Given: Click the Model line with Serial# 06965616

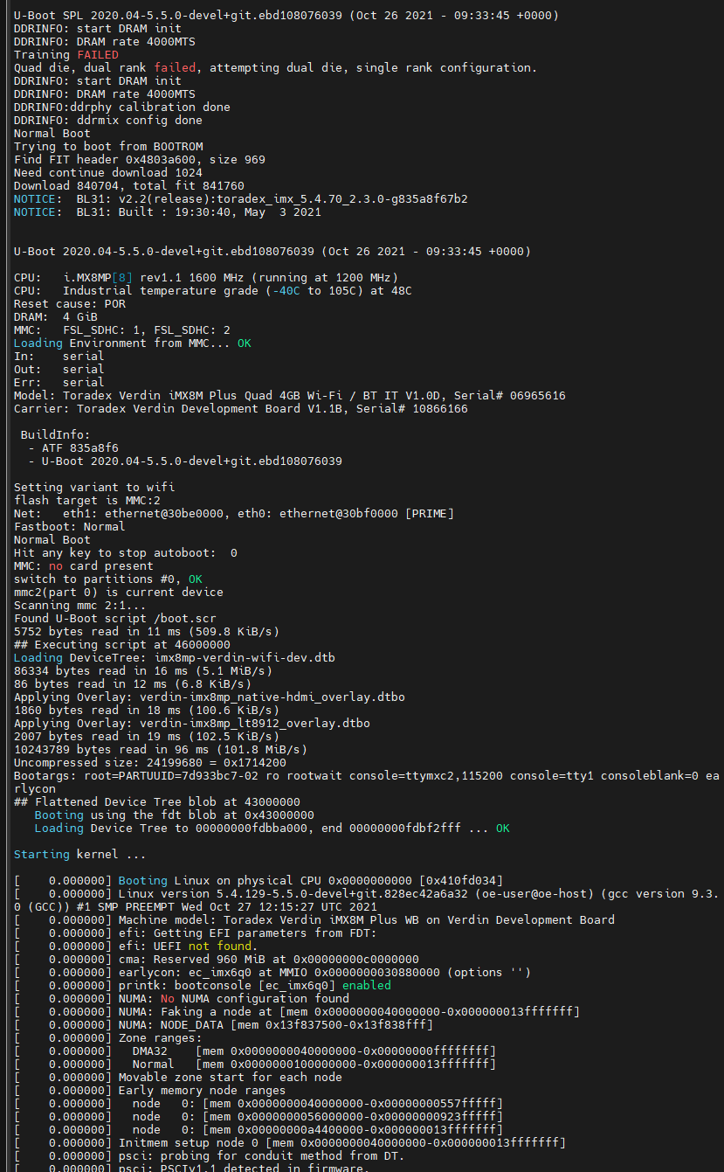Looking at the screenshot, I should pyautogui.click(x=289, y=395).
